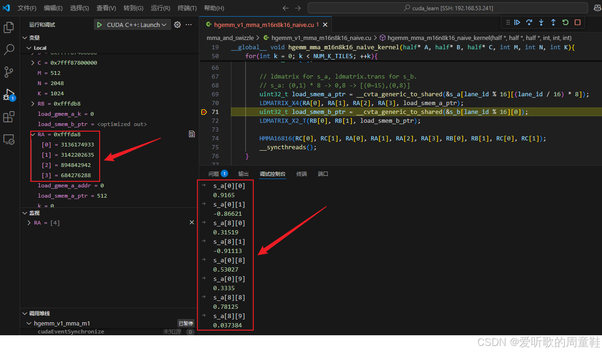Open the 运行(R) menu

(161, 8)
